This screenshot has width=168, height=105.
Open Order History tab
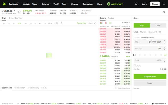[x=20, y=88]
